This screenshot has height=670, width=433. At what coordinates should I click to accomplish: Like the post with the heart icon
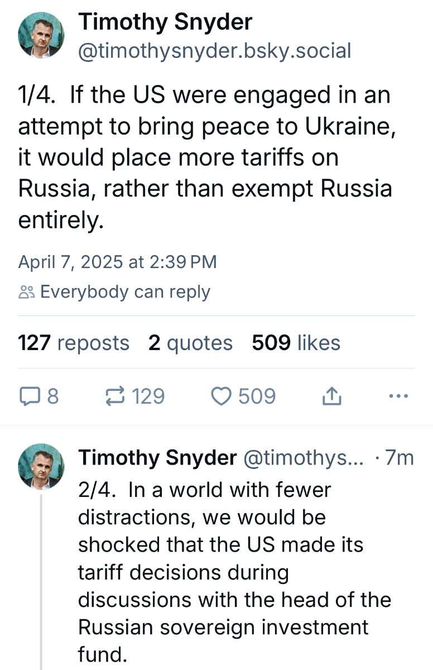[222, 396]
